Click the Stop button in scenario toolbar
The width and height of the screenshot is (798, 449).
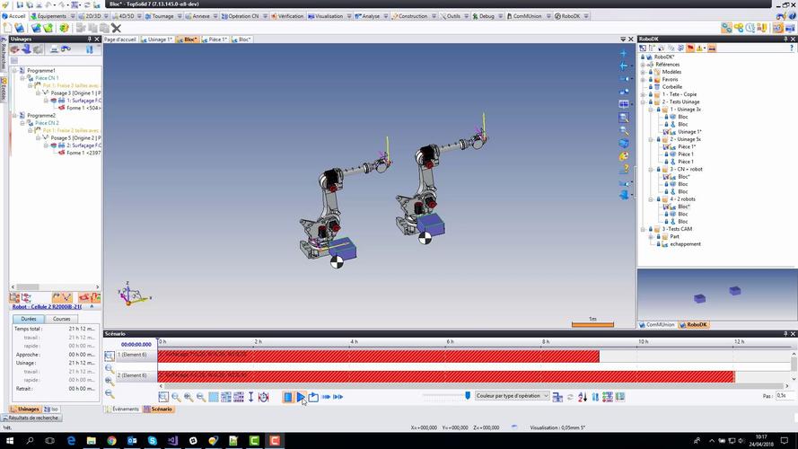[x=288, y=397]
